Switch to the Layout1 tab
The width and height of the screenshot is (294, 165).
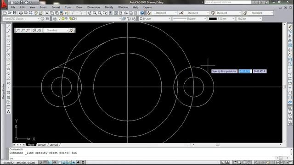click(42, 145)
